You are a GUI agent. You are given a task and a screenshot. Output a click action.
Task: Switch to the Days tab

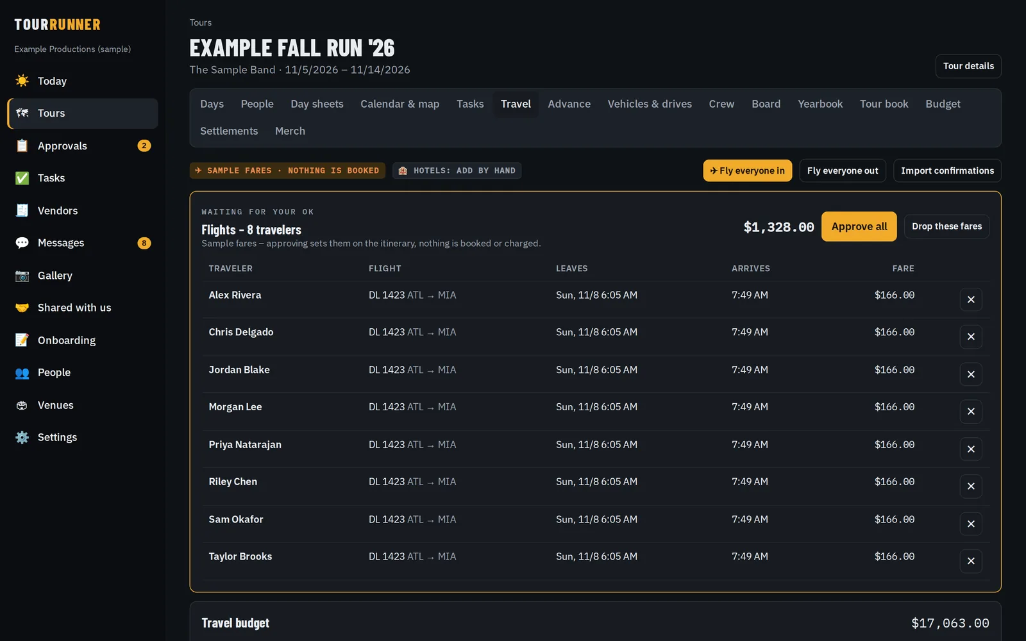point(212,104)
